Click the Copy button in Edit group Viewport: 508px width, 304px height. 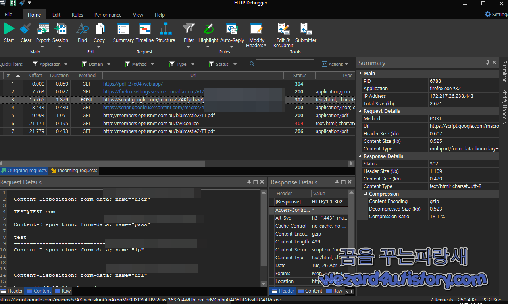pos(99,34)
